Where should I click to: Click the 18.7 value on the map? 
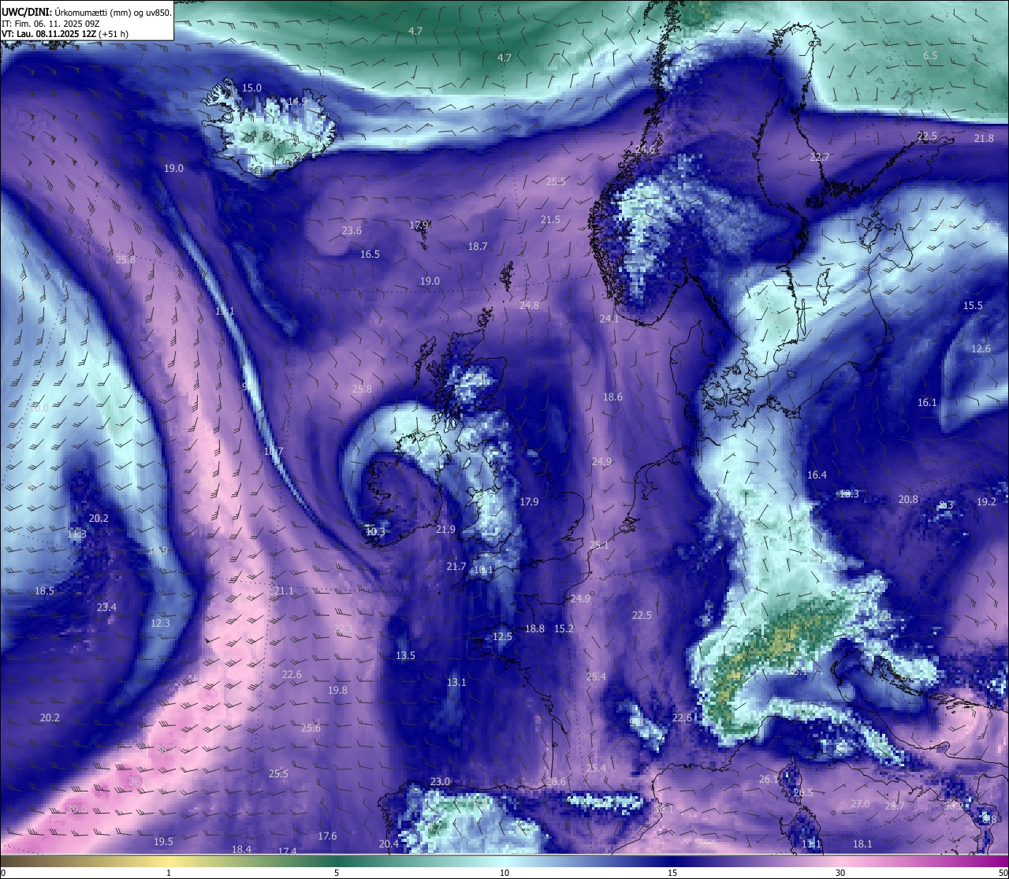(x=478, y=247)
